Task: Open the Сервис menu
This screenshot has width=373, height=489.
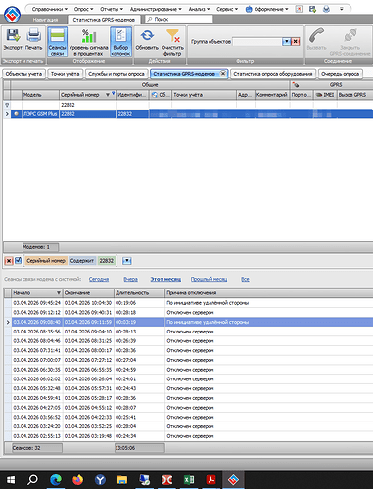Action: coord(227,9)
